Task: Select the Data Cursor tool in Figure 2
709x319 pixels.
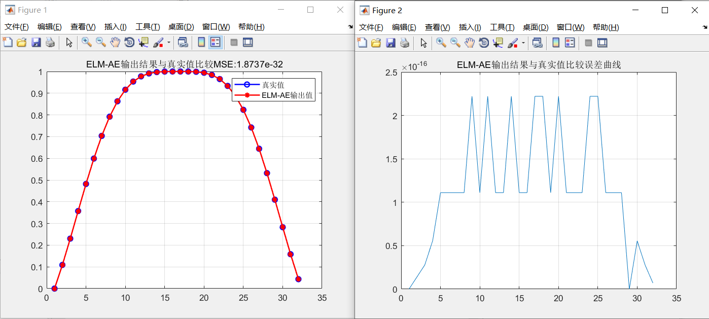Action: point(498,43)
